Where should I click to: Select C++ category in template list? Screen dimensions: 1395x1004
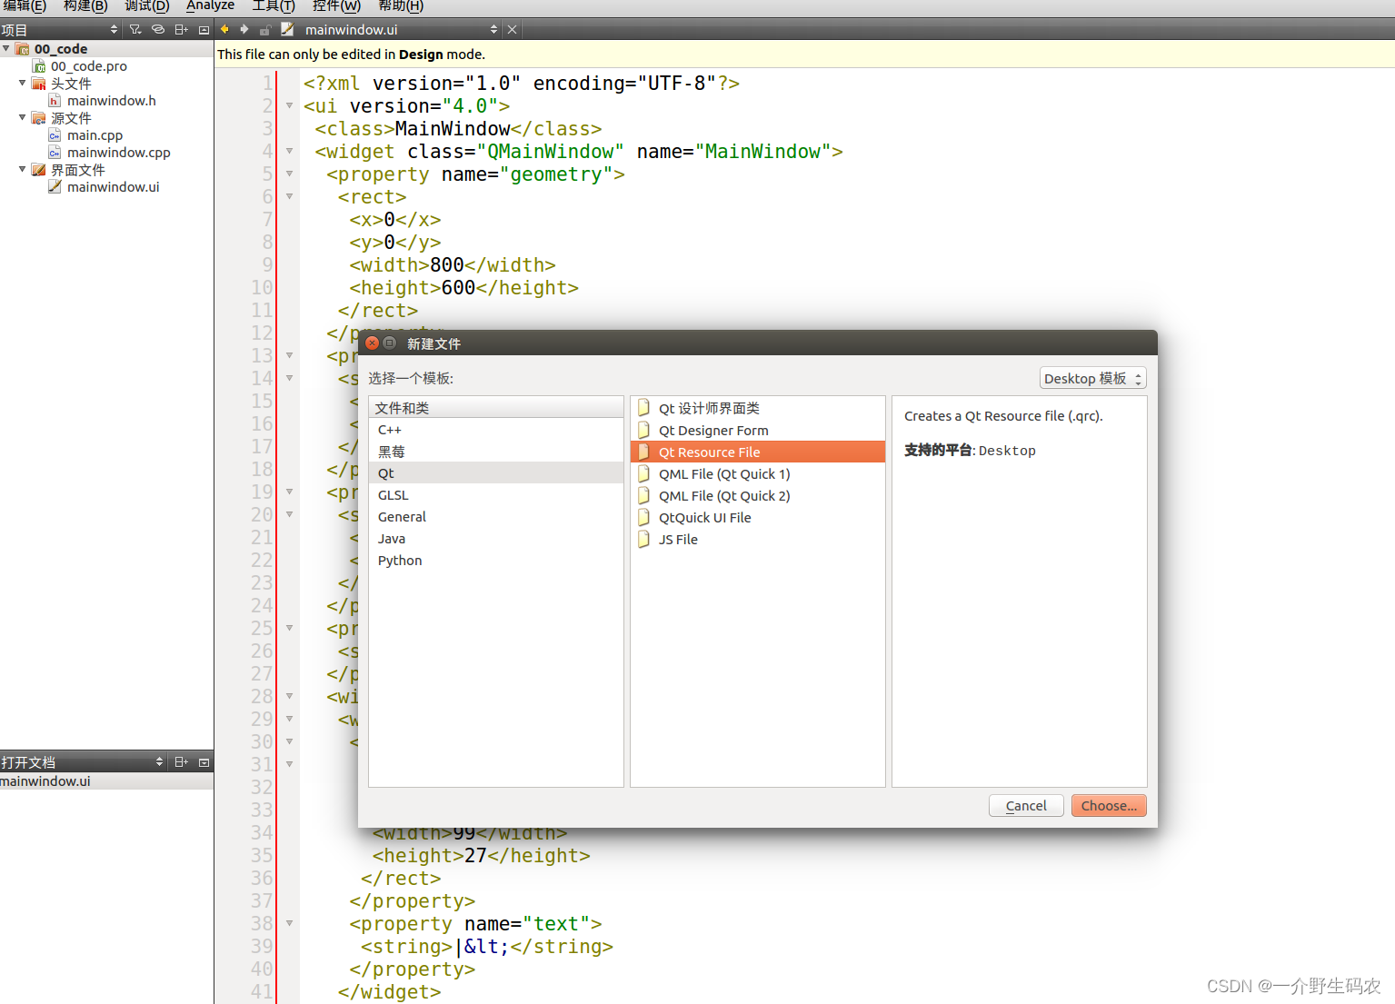click(x=496, y=430)
